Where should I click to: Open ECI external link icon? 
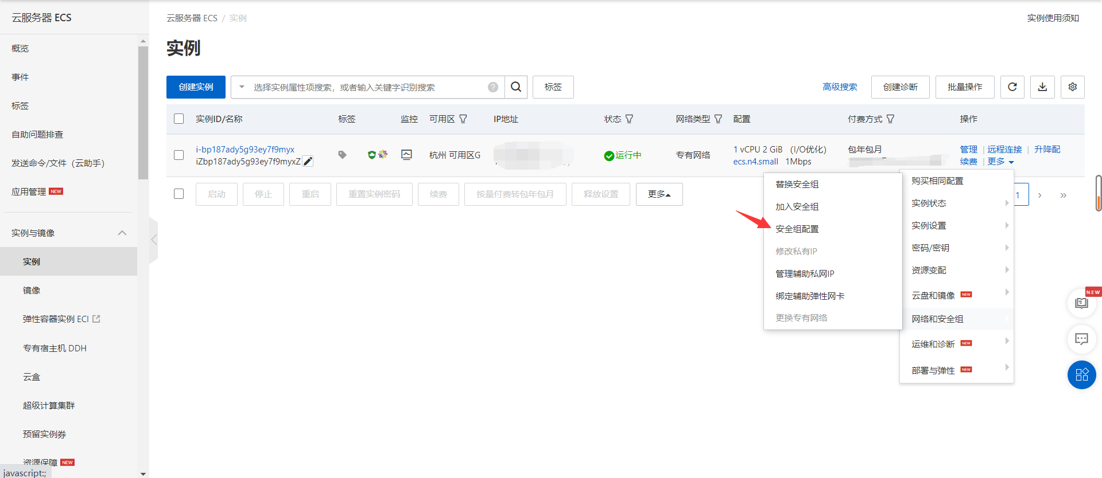(x=96, y=319)
